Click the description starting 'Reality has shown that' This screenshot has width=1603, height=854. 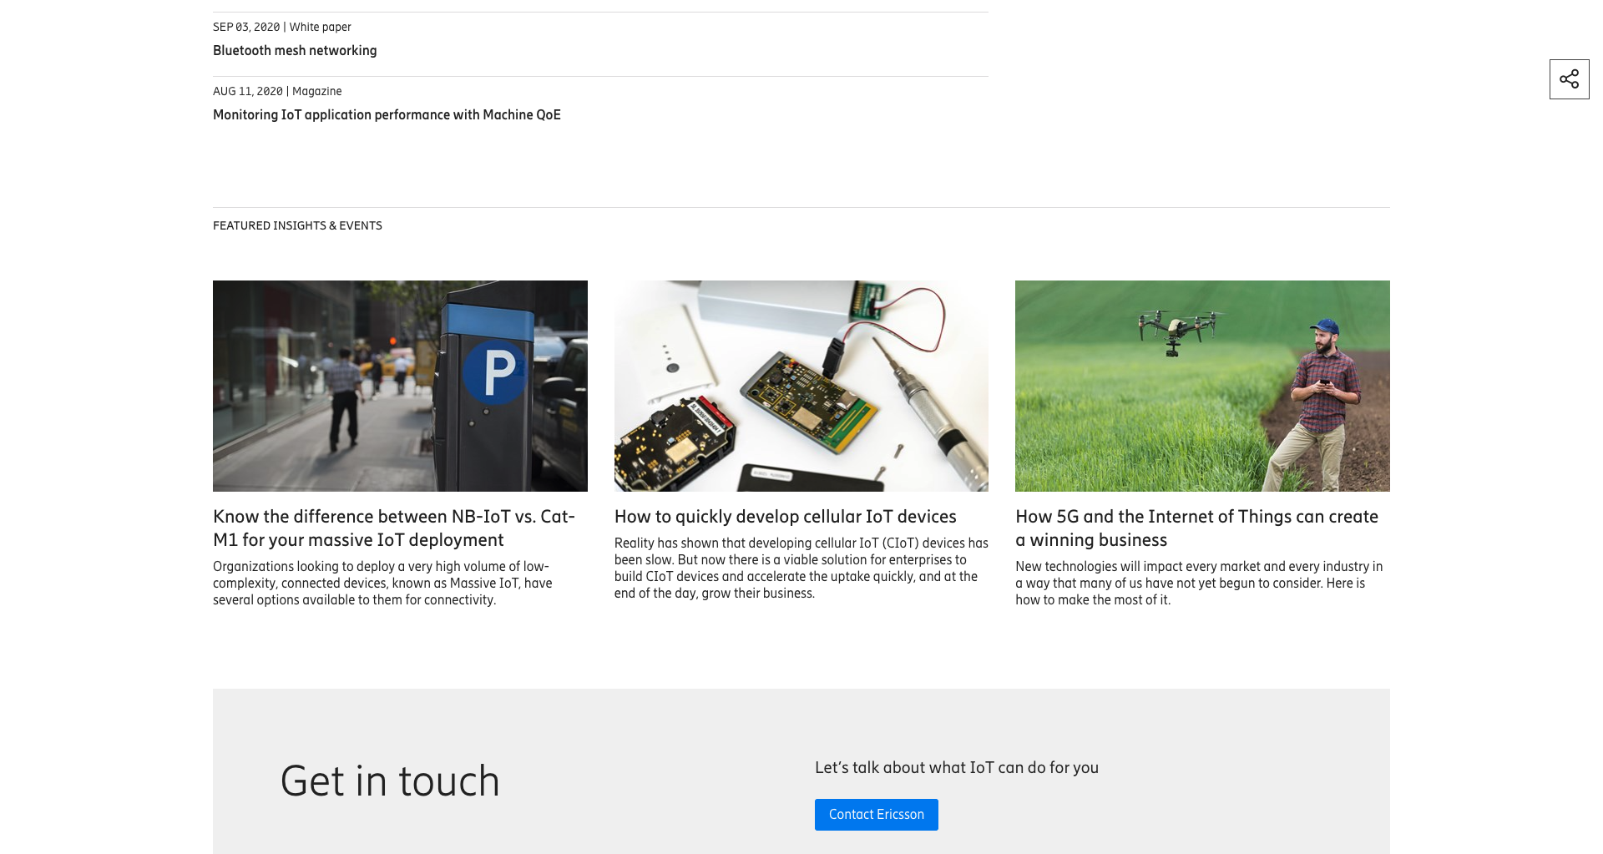[x=801, y=568]
